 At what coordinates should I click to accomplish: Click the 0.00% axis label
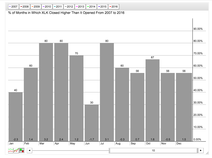pos(197,139)
